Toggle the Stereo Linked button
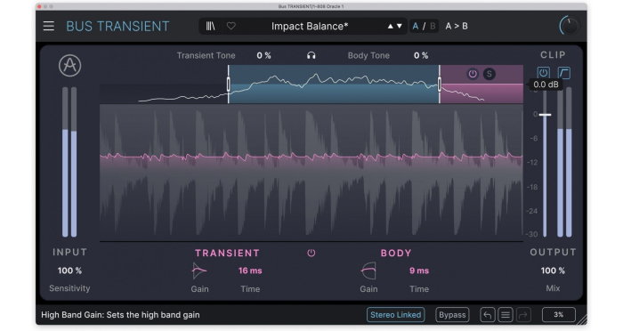The height and width of the screenshot is (331, 623). point(395,315)
